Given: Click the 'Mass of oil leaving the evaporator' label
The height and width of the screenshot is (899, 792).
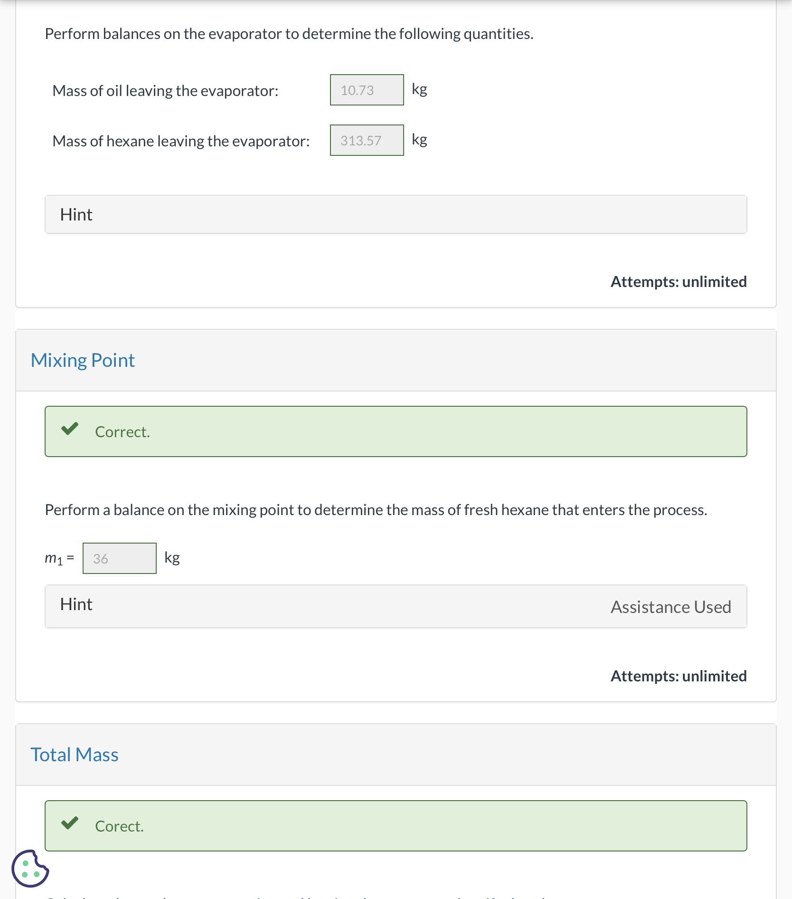Looking at the screenshot, I should point(165,91).
